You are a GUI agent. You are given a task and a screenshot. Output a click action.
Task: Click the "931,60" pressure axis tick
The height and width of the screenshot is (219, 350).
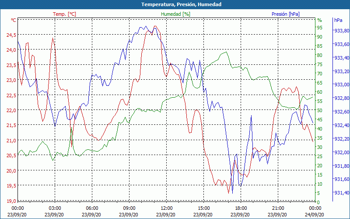tap(342, 179)
